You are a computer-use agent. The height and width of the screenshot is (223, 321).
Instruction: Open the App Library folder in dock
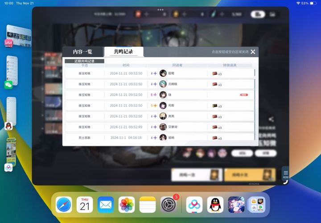(x=257, y=205)
